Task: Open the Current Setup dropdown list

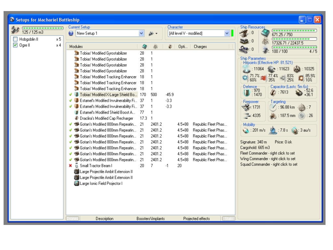Action: (x=141, y=33)
